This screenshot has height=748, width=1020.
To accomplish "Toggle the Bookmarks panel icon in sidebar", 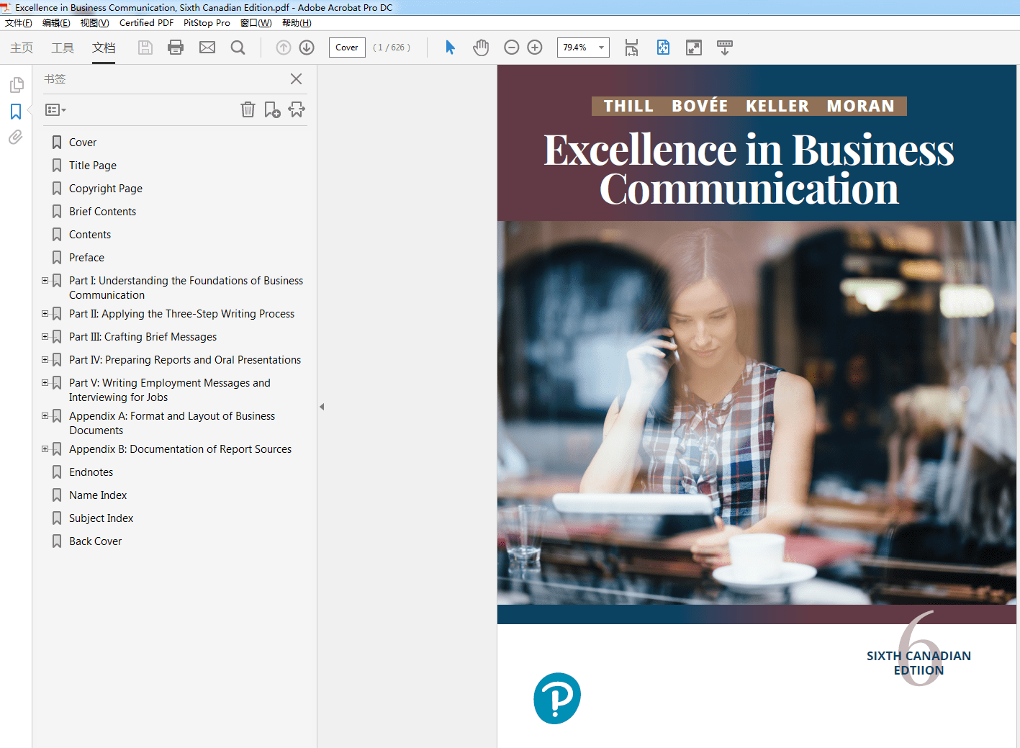I will 16,112.
